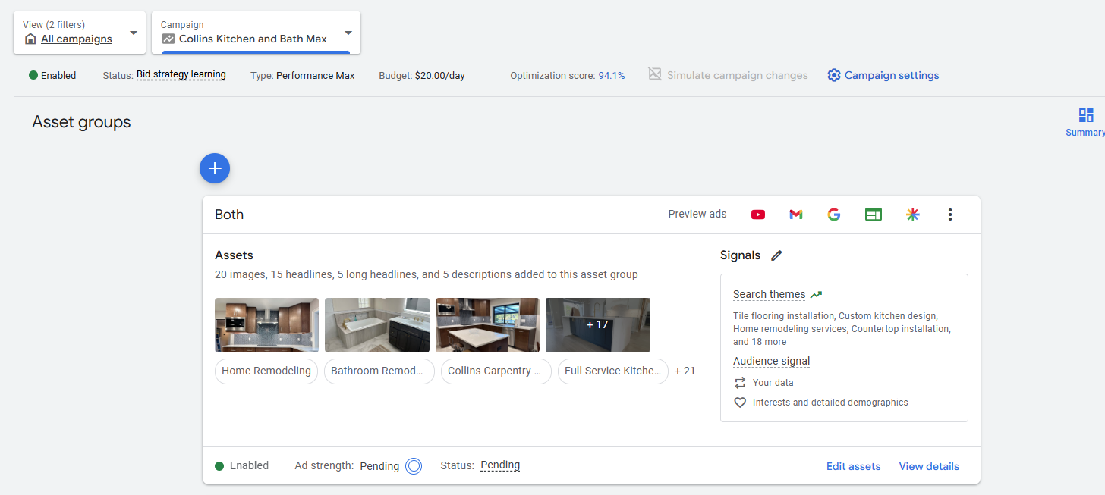Click the Search themes heading
Screen dimensions: 1105x495
769,294
